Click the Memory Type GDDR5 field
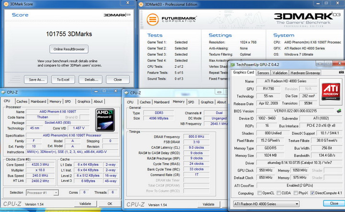 click(270, 148)
